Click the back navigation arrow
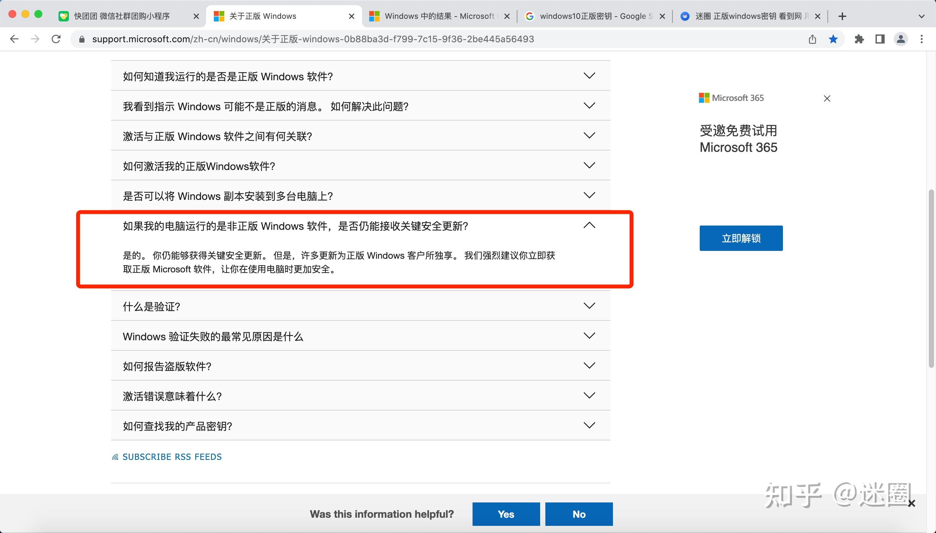Screen dimensions: 936x533 click(x=14, y=39)
